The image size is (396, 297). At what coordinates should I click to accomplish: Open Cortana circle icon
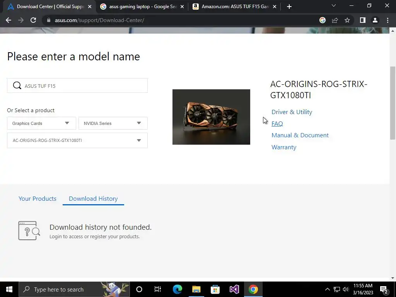[x=139, y=289]
